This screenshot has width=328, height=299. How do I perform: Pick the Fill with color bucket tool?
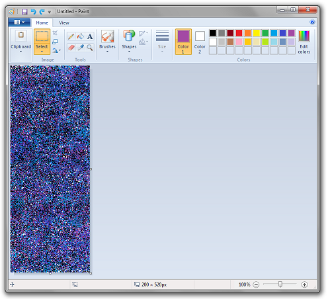pyautogui.click(x=81, y=36)
